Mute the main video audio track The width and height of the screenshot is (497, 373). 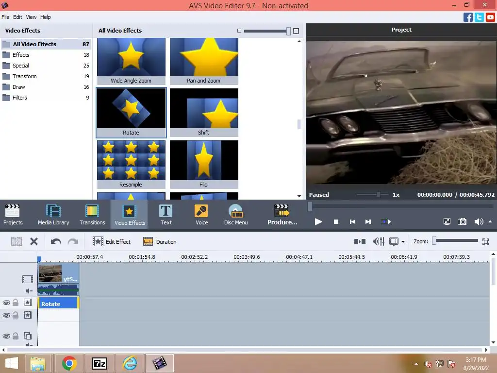pyautogui.click(x=29, y=291)
